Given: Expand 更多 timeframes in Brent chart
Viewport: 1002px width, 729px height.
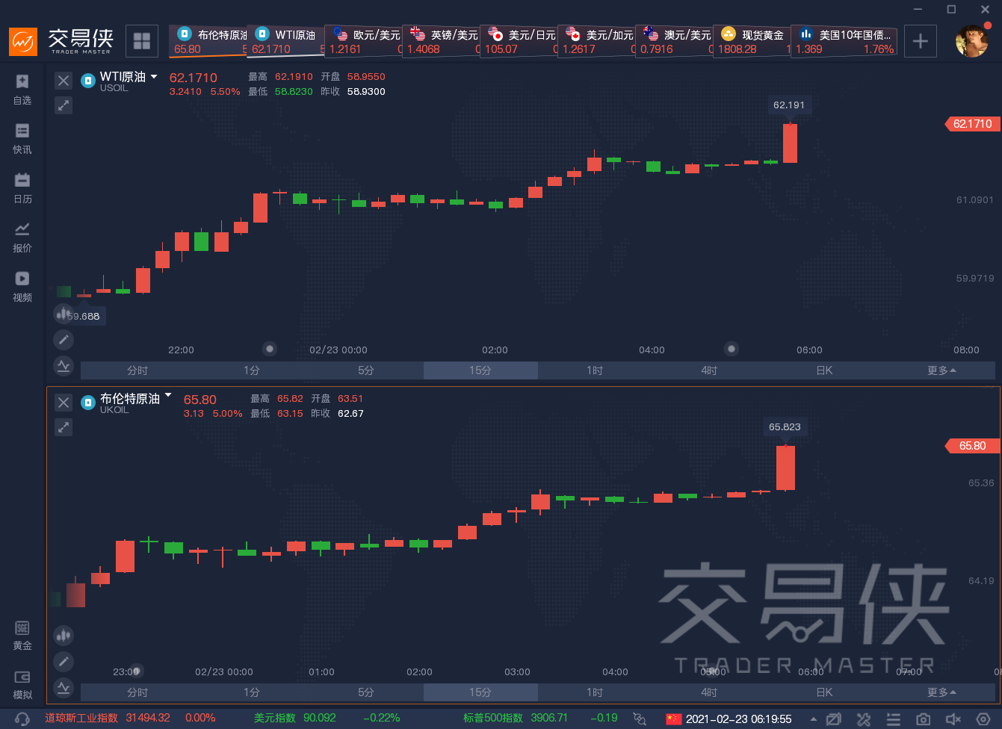Looking at the screenshot, I should click(x=941, y=692).
